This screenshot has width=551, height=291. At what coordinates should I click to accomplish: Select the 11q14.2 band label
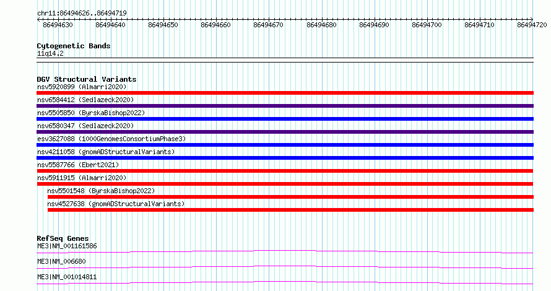coord(50,54)
